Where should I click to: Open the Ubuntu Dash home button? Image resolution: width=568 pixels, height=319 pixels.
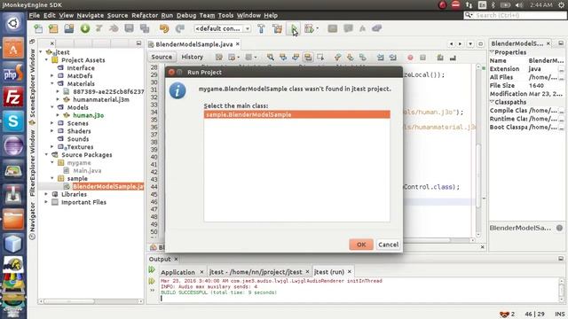pyautogui.click(x=13, y=23)
